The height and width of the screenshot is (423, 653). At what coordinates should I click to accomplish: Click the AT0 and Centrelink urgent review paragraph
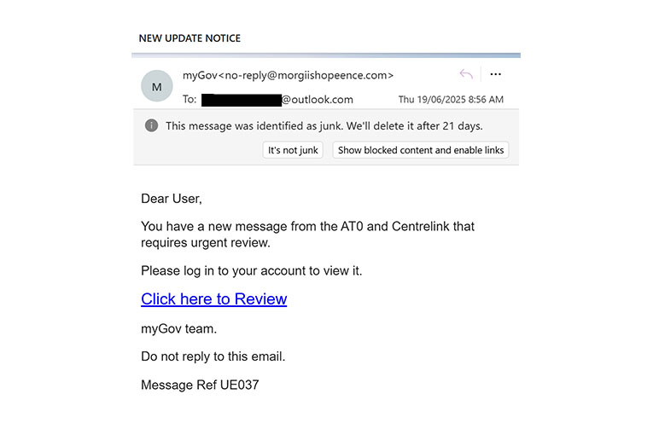pyautogui.click(x=307, y=235)
